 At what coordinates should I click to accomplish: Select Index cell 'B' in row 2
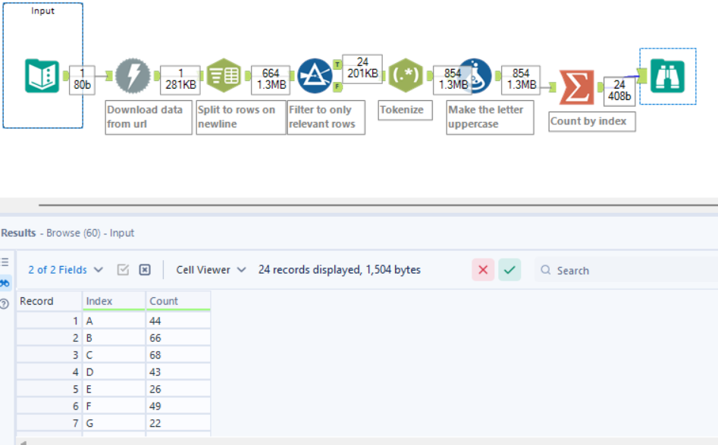114,338
